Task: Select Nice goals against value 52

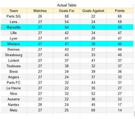Action: click(93, 94)
